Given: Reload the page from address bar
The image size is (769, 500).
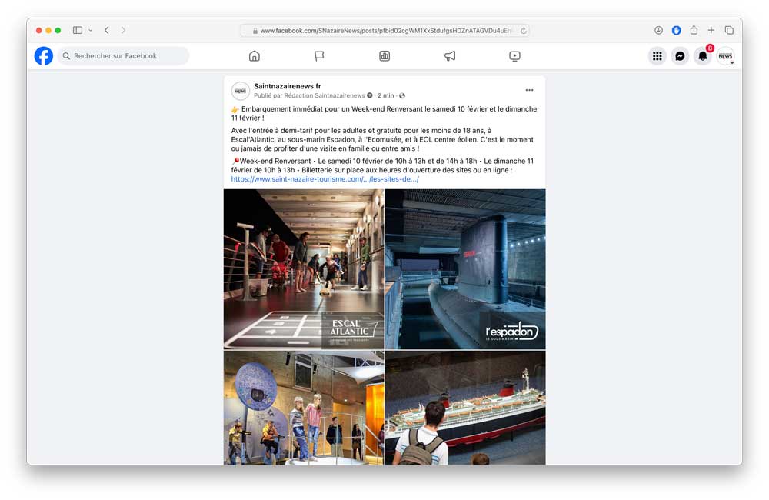Looking at the screenshot, I should [x=524, y=31].
